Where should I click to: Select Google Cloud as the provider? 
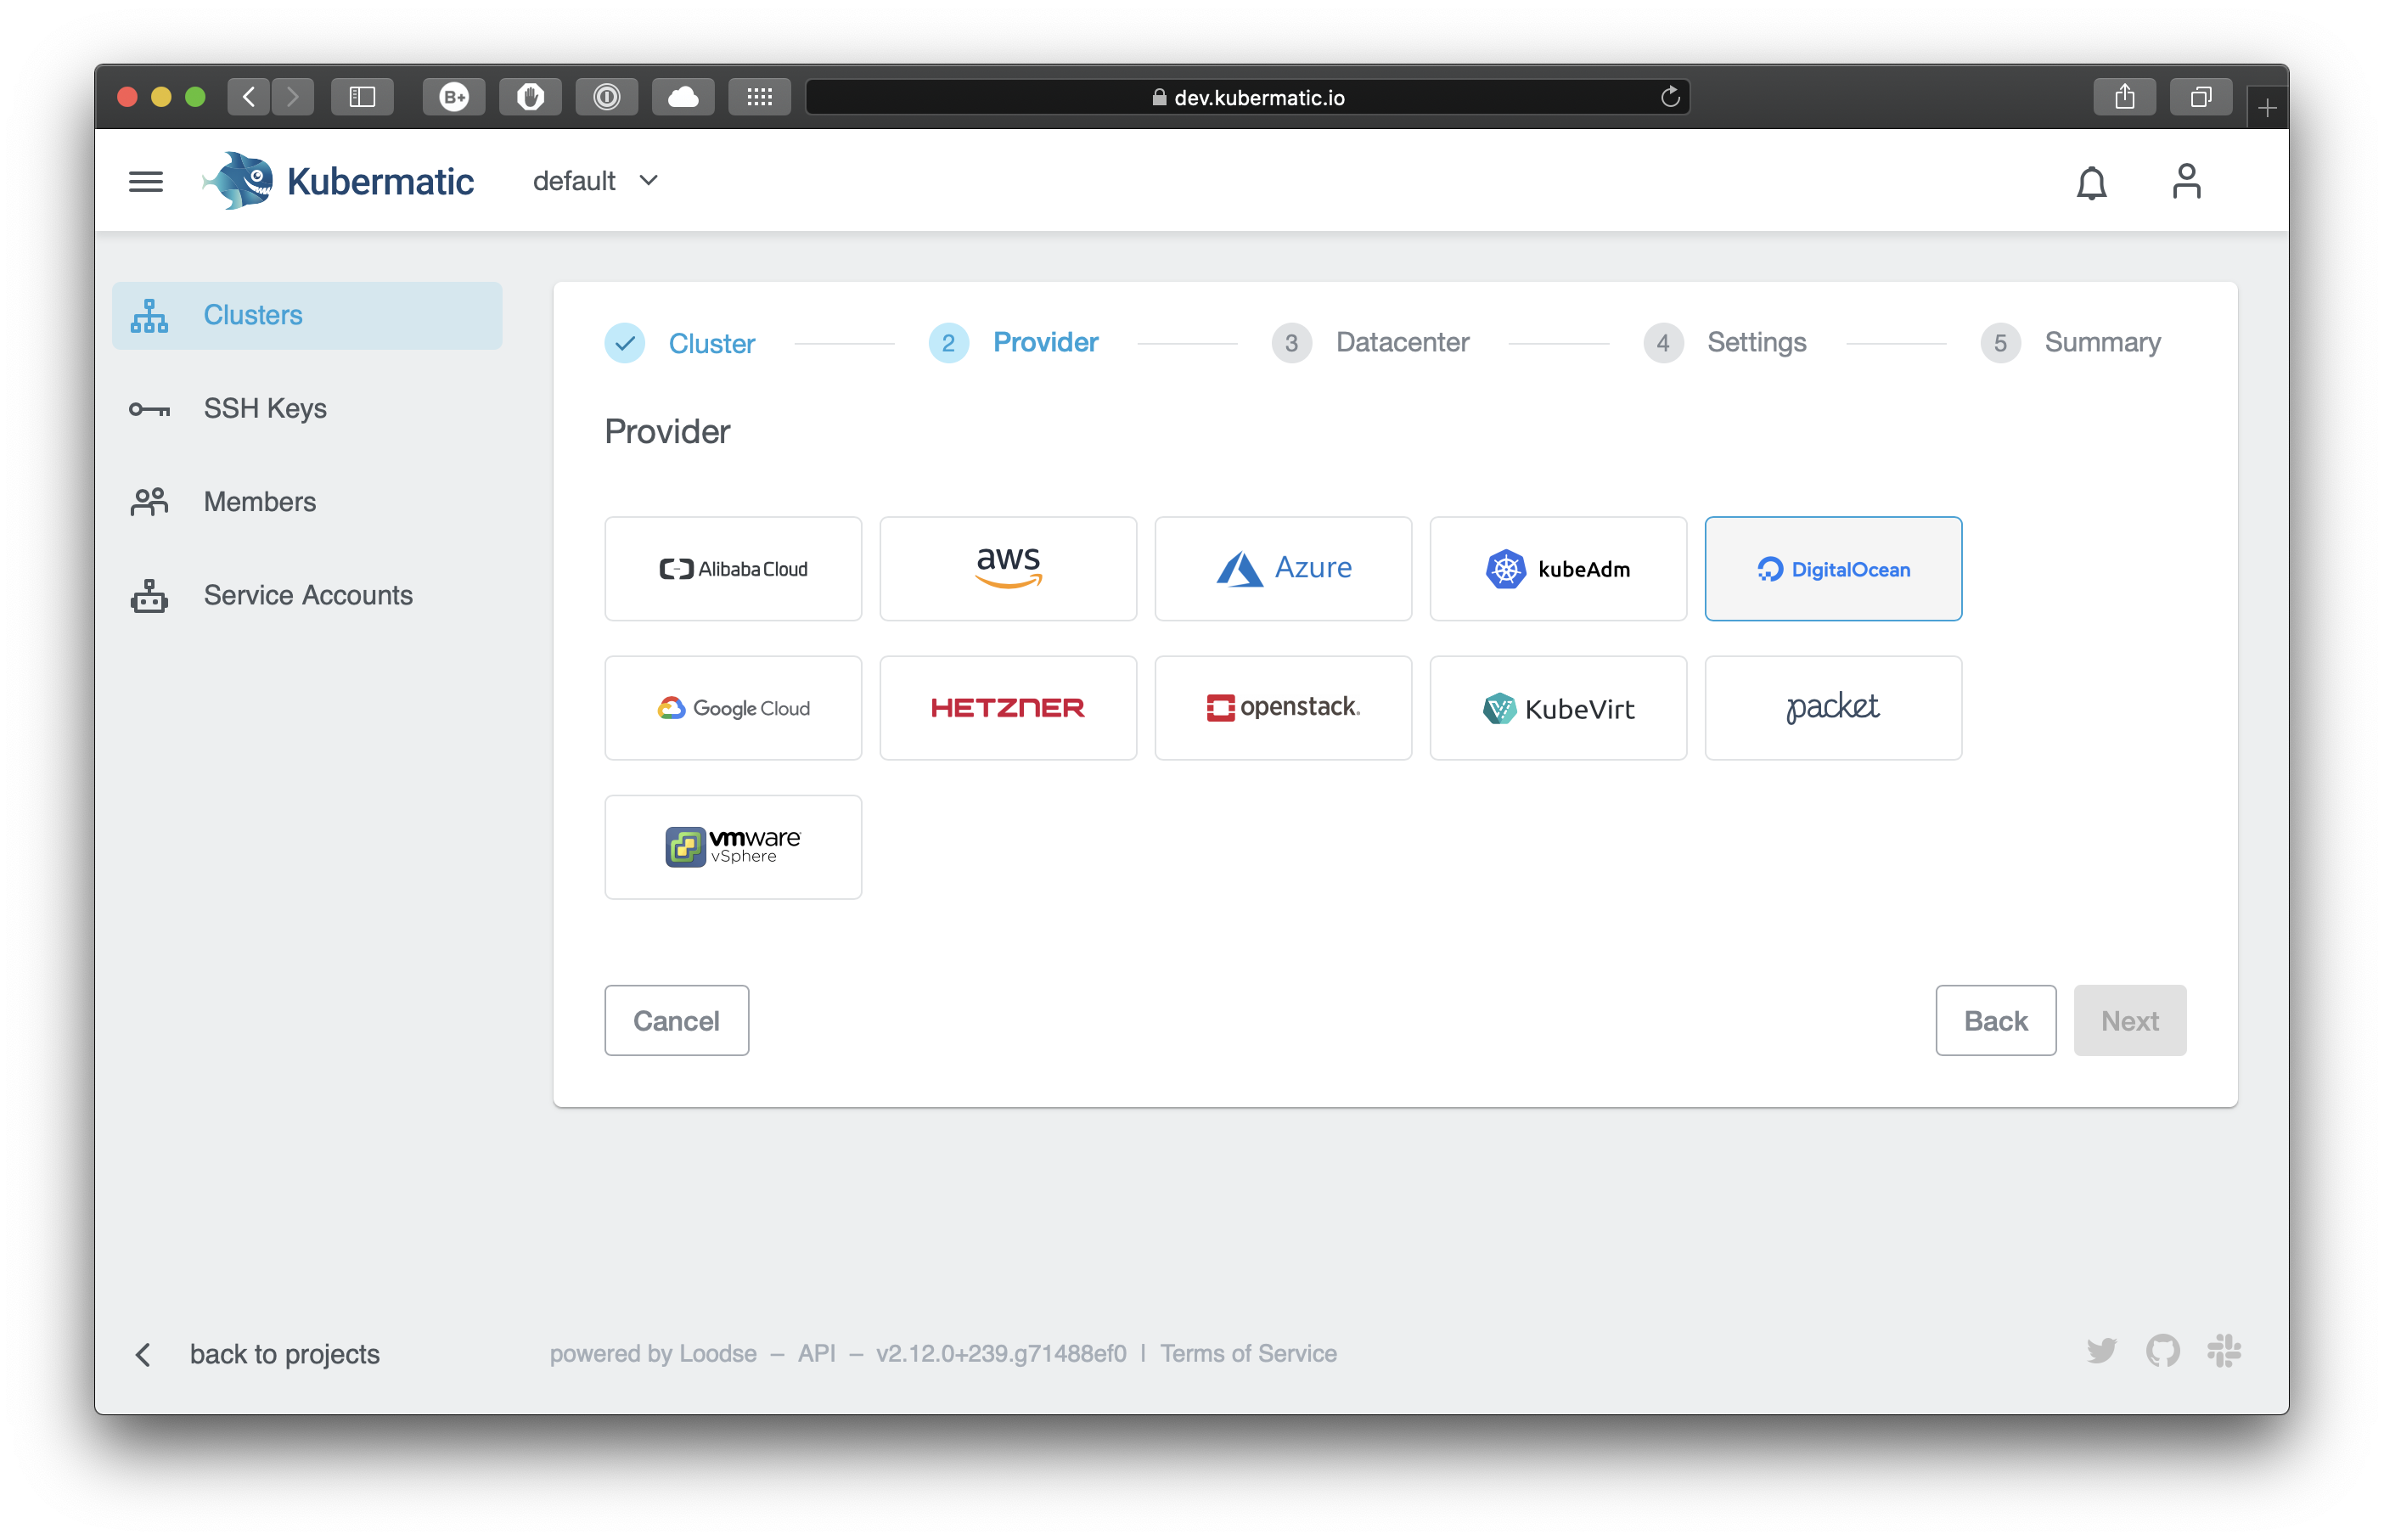[733, 708]
